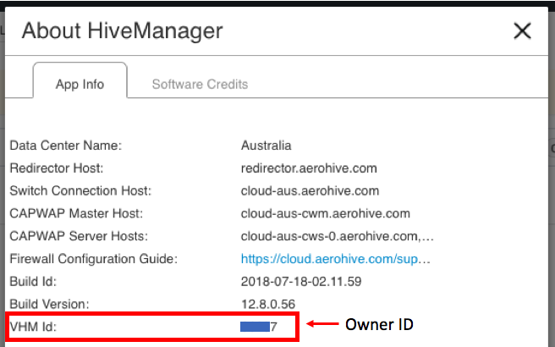Click the Owner ID annotation text
Screen dimensions: 555x347
coord(379,324)
